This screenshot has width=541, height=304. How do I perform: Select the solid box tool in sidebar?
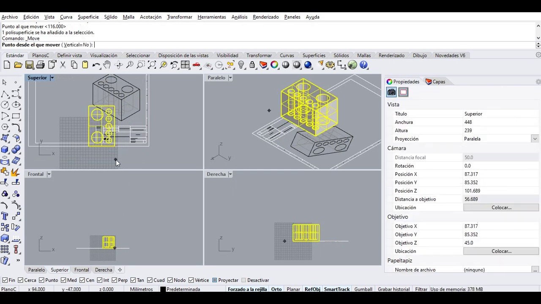[5, 149]
